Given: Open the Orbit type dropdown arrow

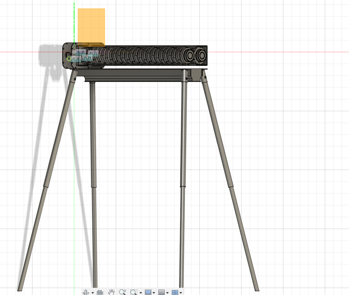Looking at the screenshot, I should (x=93, y=293).
